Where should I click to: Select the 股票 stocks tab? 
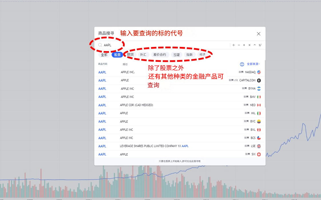[x=117, y=55]
